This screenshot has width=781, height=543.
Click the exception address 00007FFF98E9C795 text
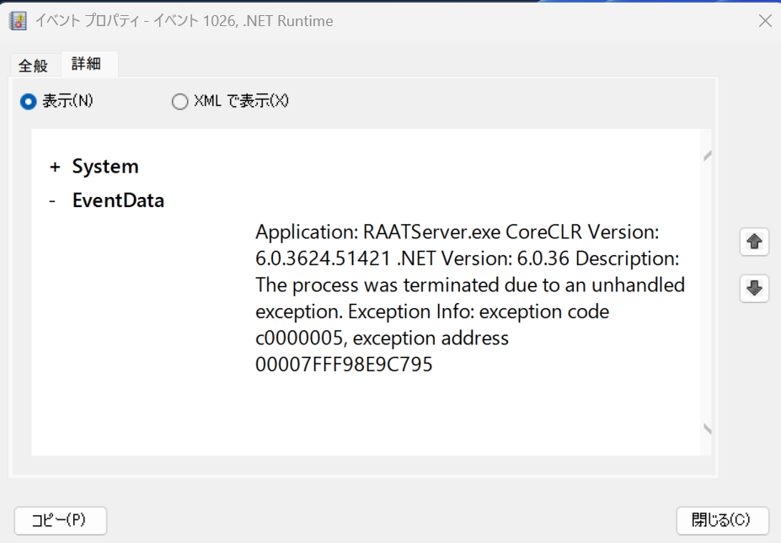pos(344,365)
